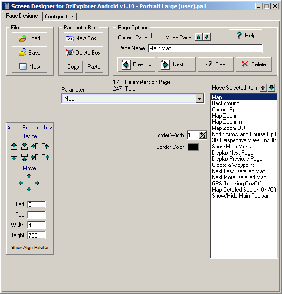This screenshot has width=282, height=294.
Task: Move the selected box left
Action: coord(21,183)
